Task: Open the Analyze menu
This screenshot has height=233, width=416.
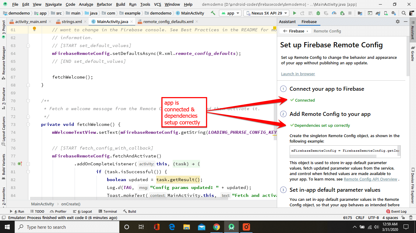Action: tap(86, 5)
